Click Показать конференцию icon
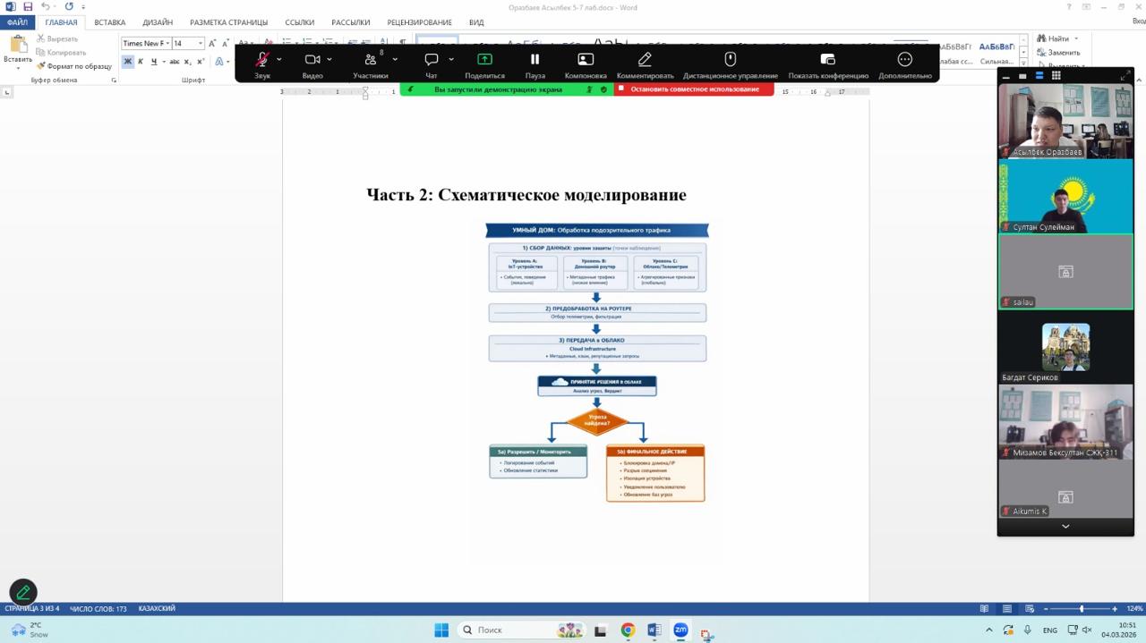 coord(827,60)
